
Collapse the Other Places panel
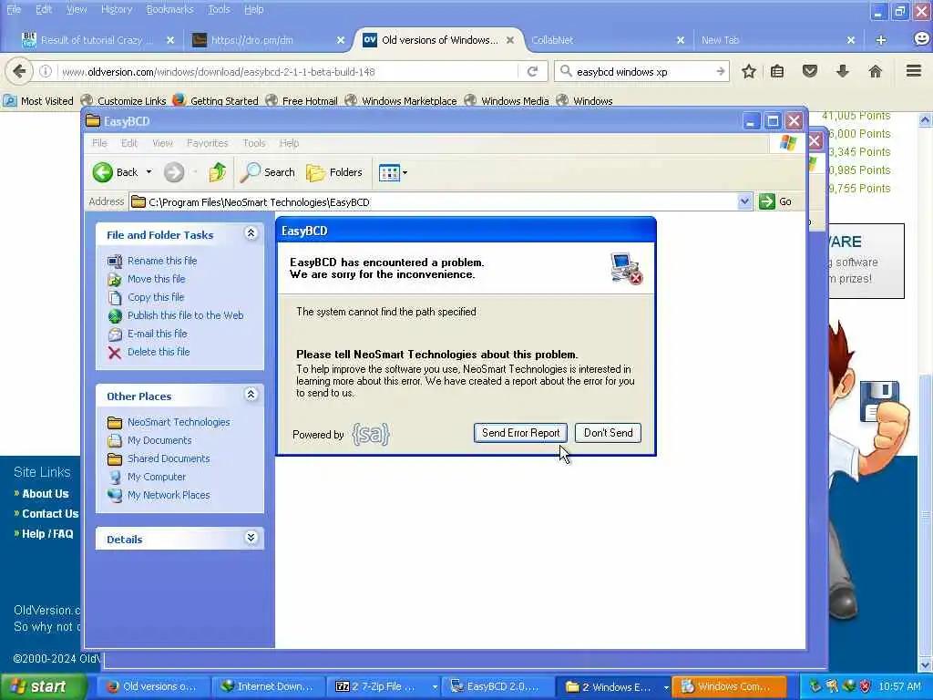point(251,394)
